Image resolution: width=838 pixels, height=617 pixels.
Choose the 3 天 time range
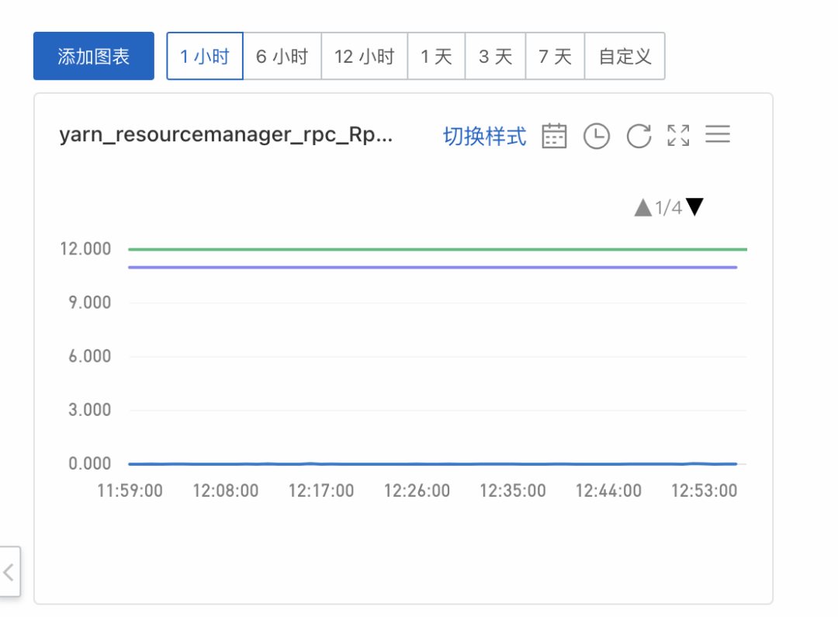(495, 56)
